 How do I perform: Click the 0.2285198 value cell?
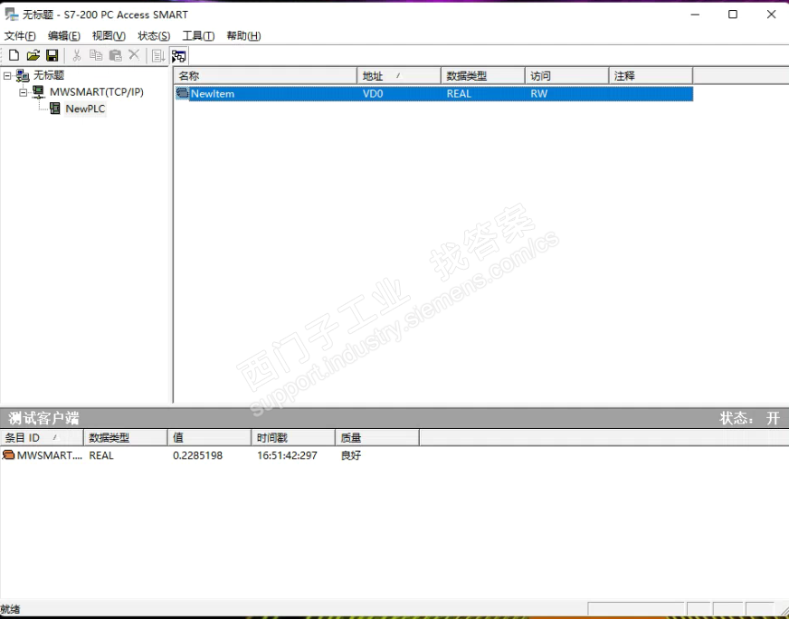click(198, 455)
